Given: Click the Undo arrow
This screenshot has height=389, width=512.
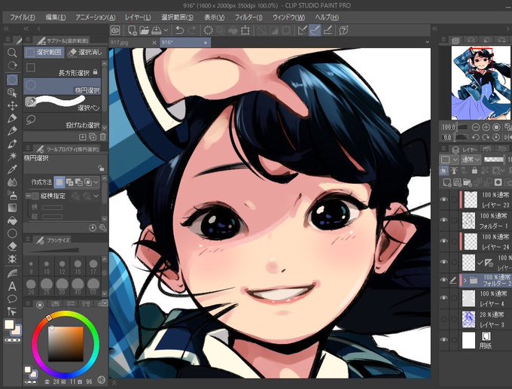Looking at the screenshot, I should (180, 30).
